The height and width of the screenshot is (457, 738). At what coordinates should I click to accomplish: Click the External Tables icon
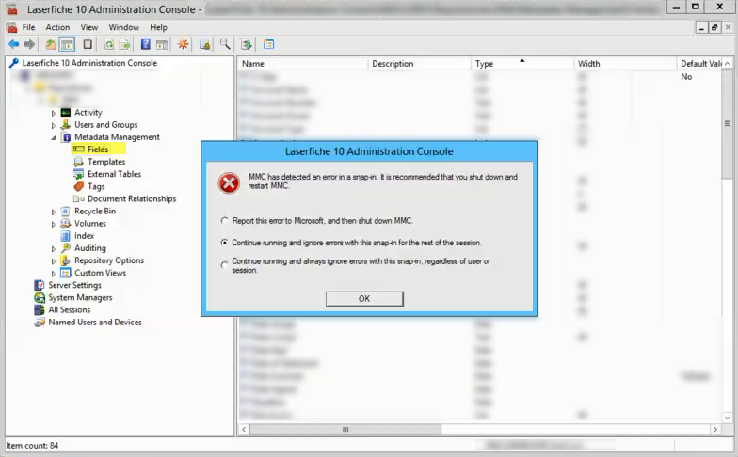point(79,174)
